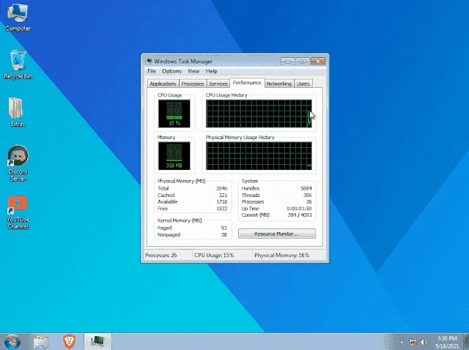Screen dimensions: 469x350
Task: Click the CPU Usage 15 % gauge
Action: (x=174, y=113)
